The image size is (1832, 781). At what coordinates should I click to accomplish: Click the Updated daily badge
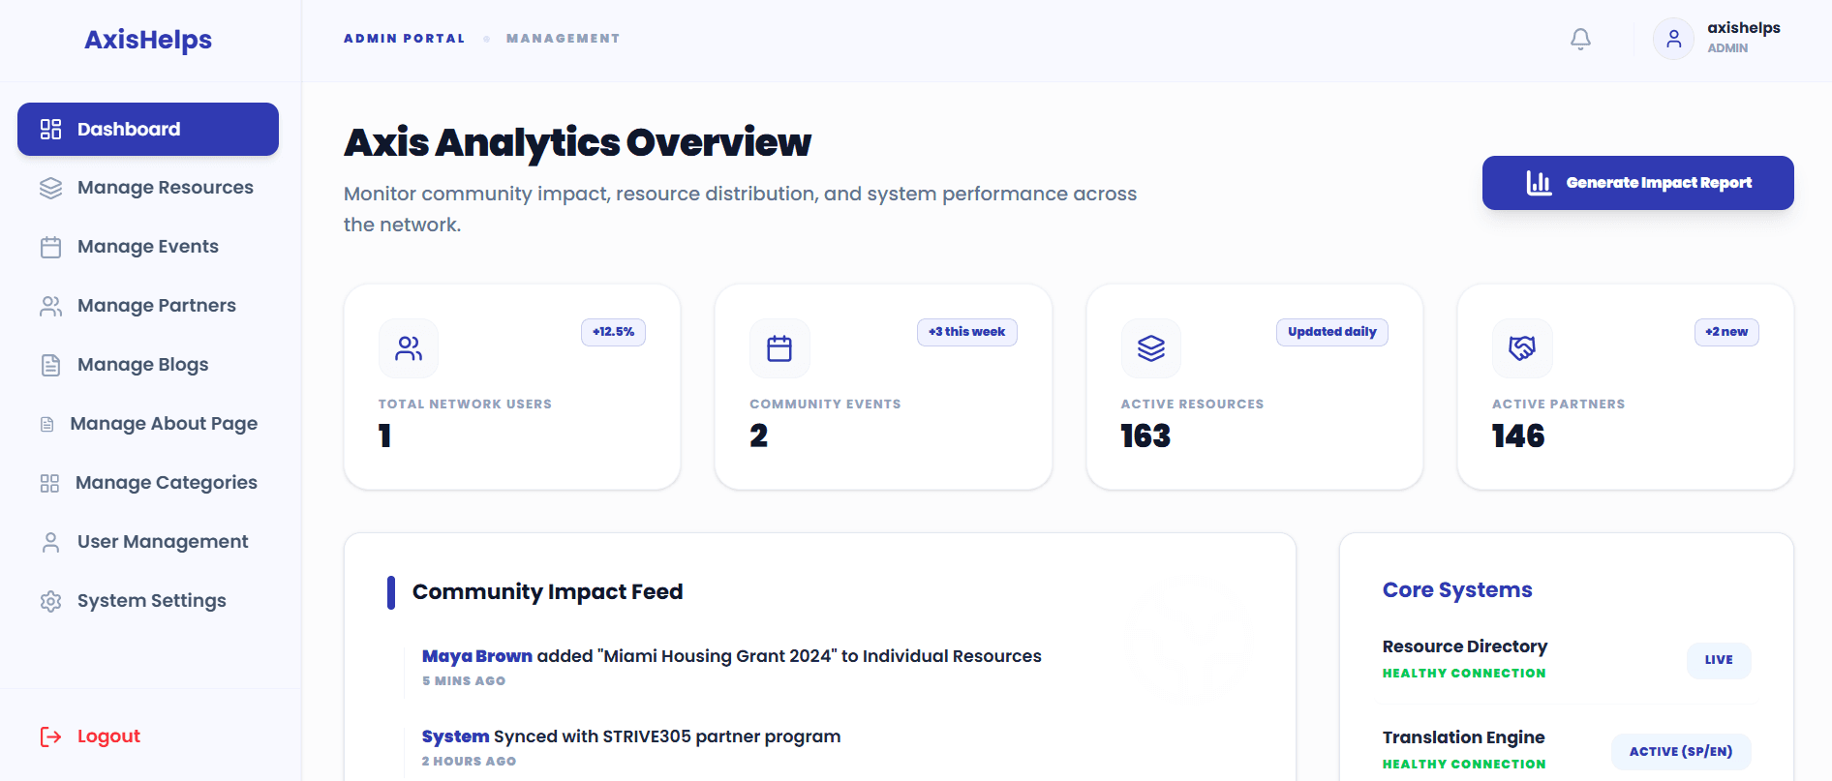[x=1331, y=332]
